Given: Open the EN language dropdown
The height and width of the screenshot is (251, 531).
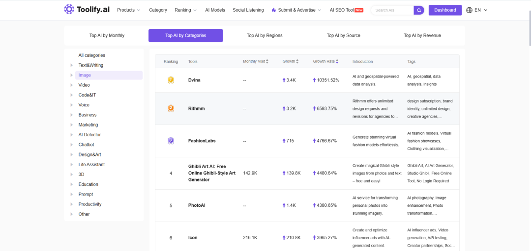Looking at the screenshot, I should tap(481, 10).
